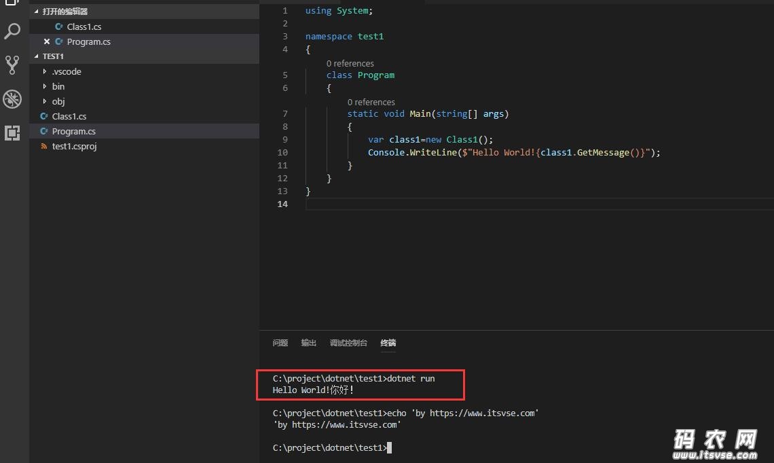Close Program.cs in open editors list
Image resolution: width=774 pixels, height=463 pixels.
(x=47, y=41)
